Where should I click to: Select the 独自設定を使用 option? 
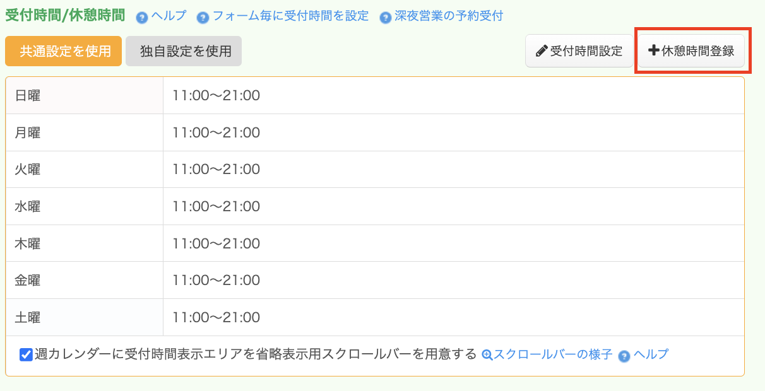coord(184,51)
